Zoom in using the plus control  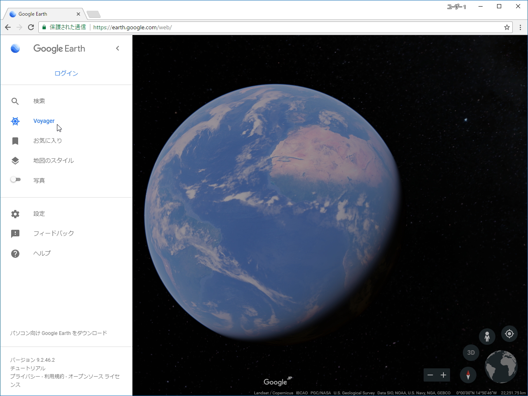443,375
